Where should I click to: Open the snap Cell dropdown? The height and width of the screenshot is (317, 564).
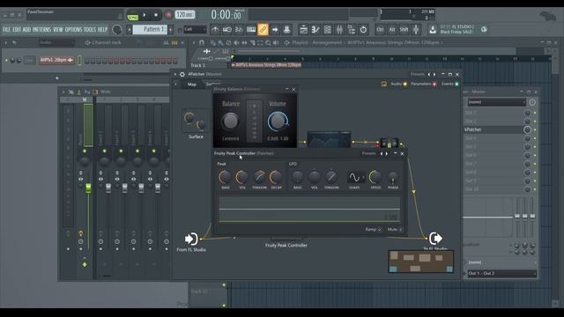(x=195, y=29)
